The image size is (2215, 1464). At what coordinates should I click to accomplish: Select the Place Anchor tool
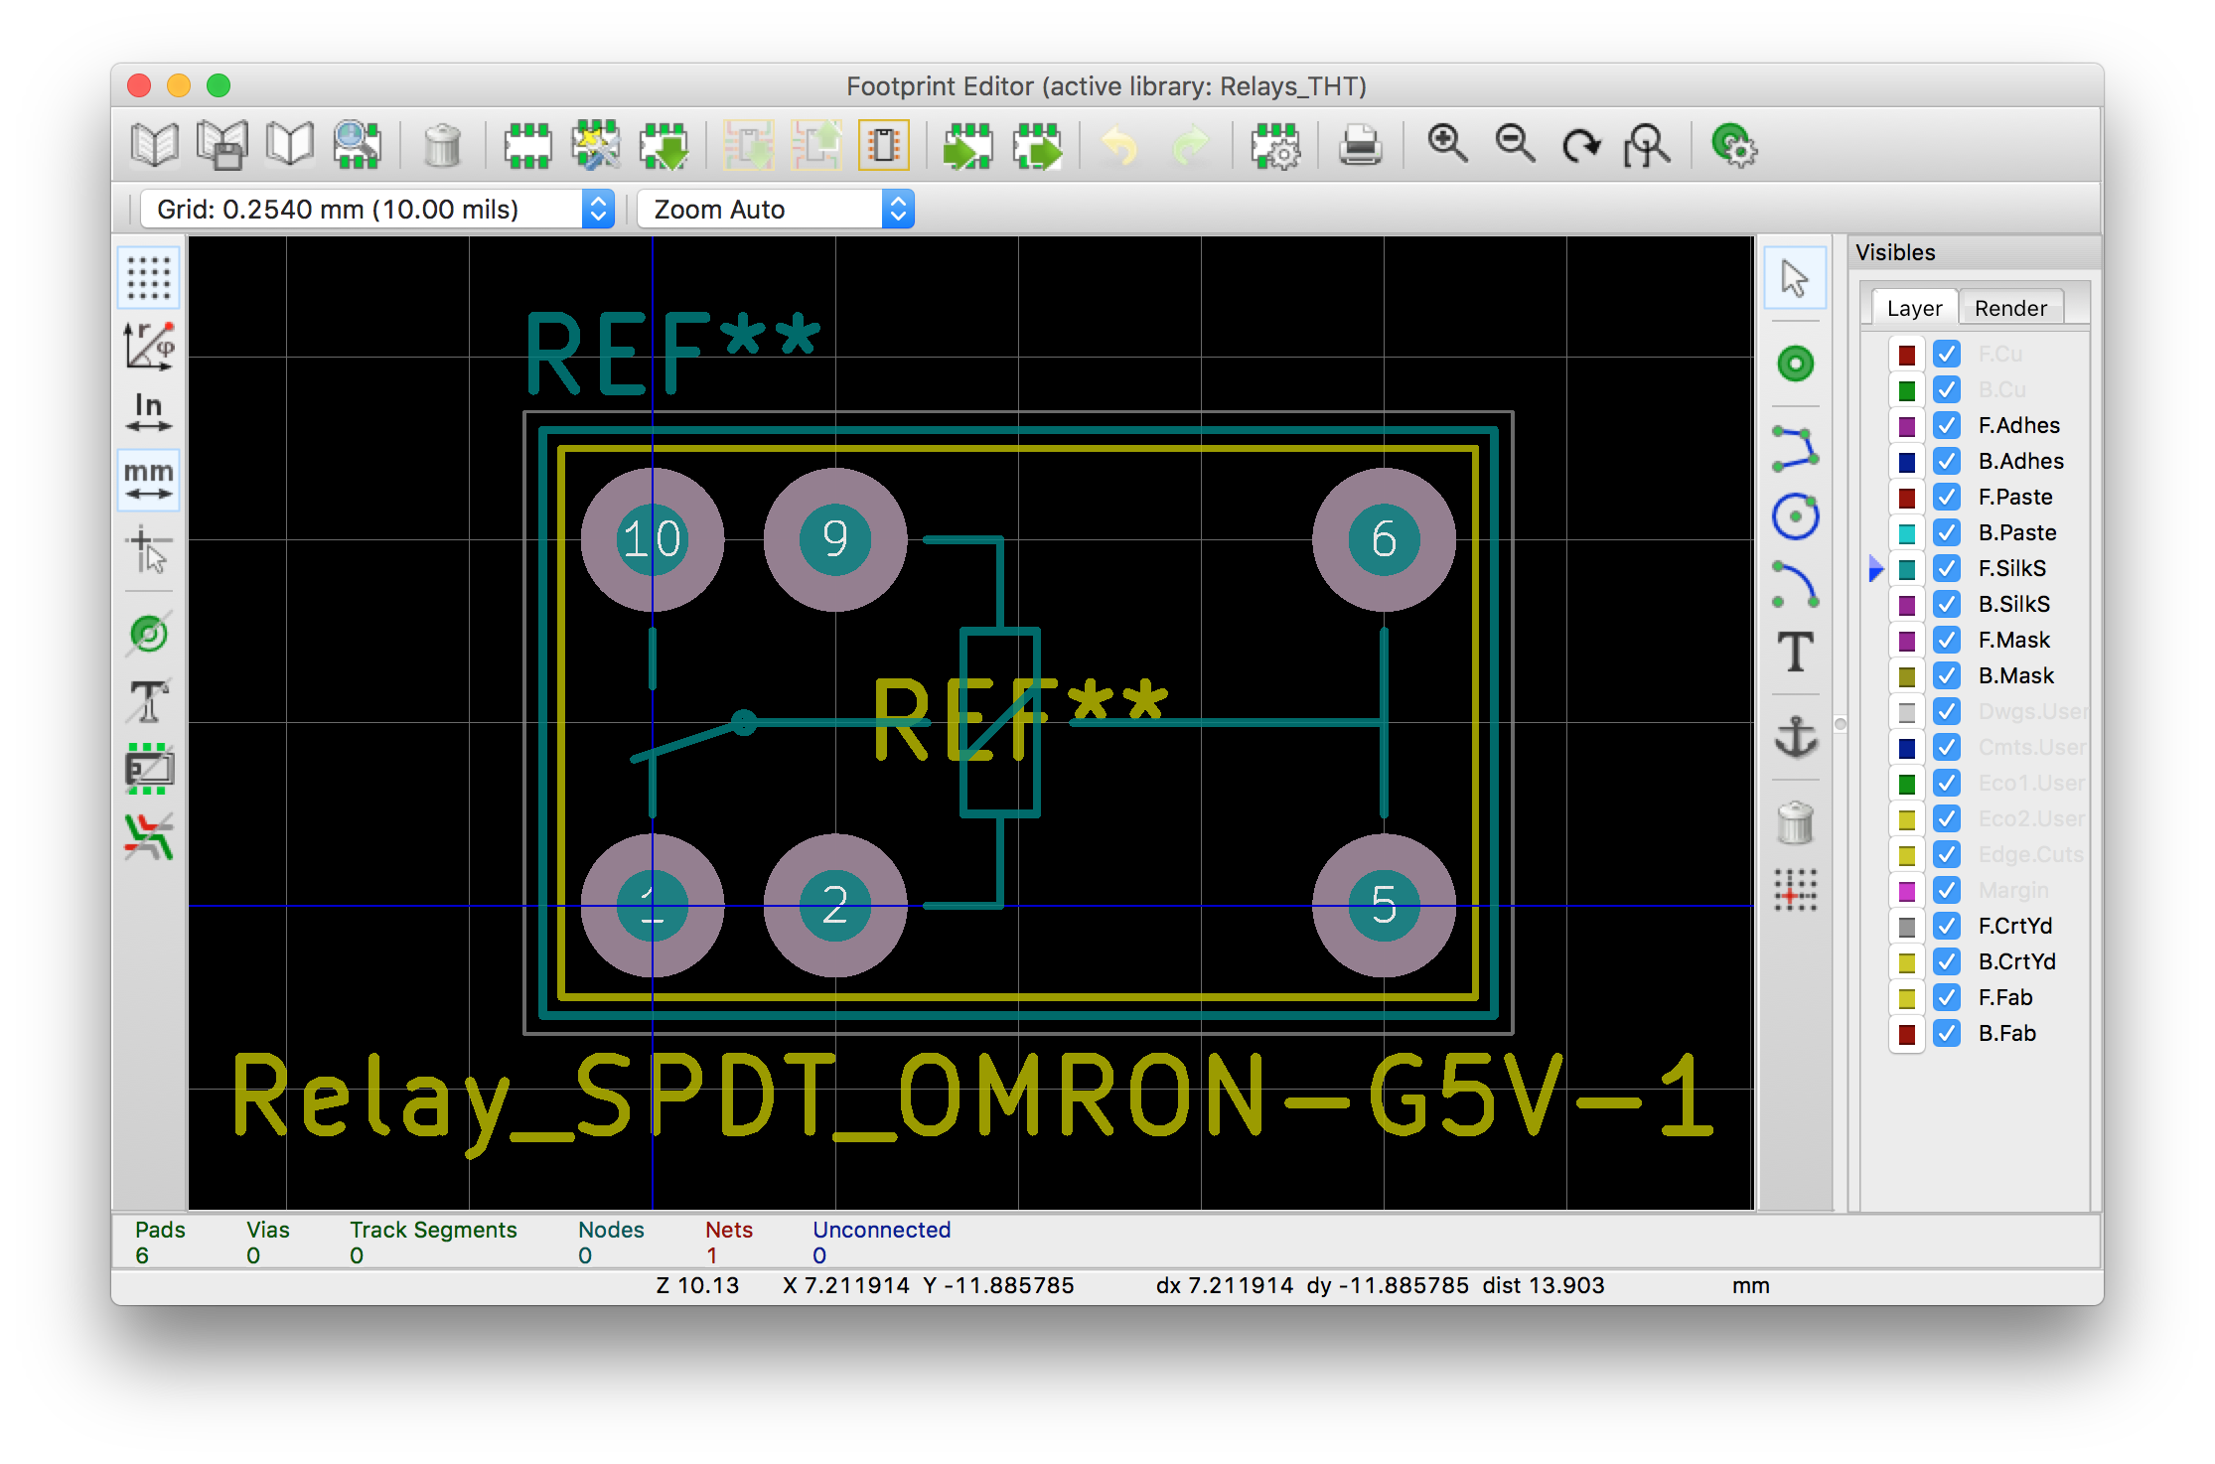pyautogui.click(x=1795, y=737)
